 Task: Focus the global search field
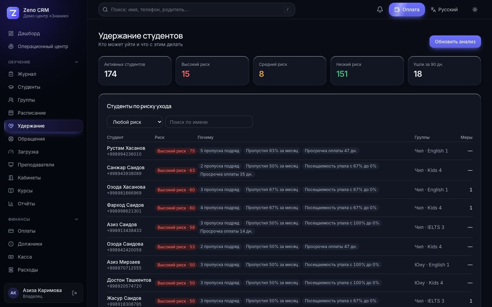(x=196, y=10)
